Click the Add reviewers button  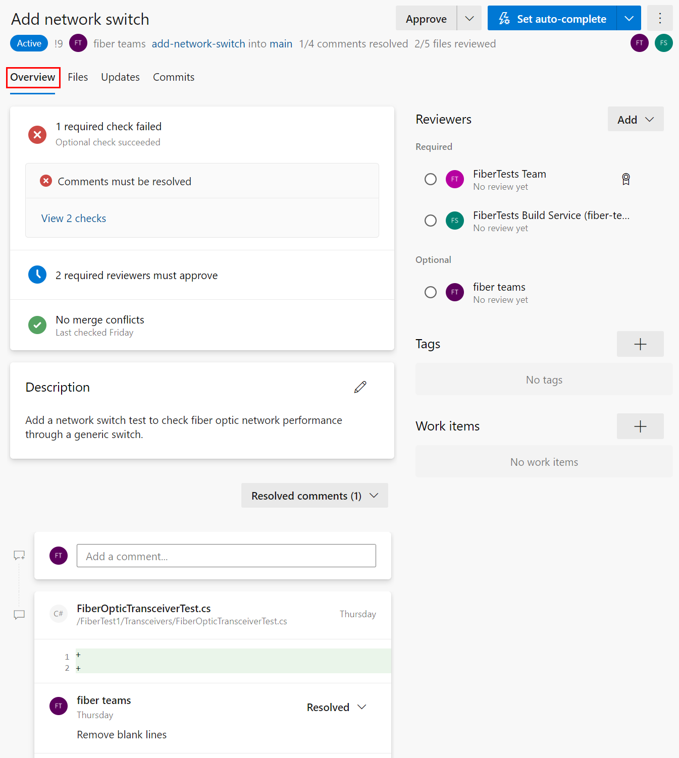[635, 119]
